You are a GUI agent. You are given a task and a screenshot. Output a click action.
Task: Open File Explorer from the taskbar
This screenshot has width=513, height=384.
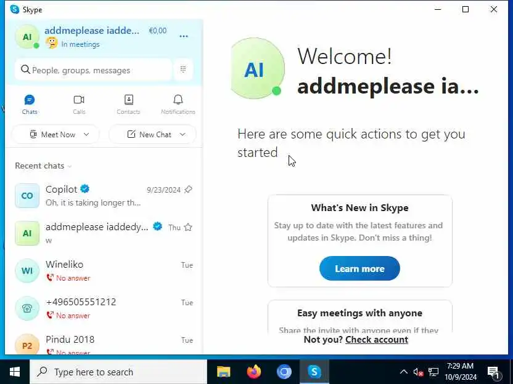224,372
